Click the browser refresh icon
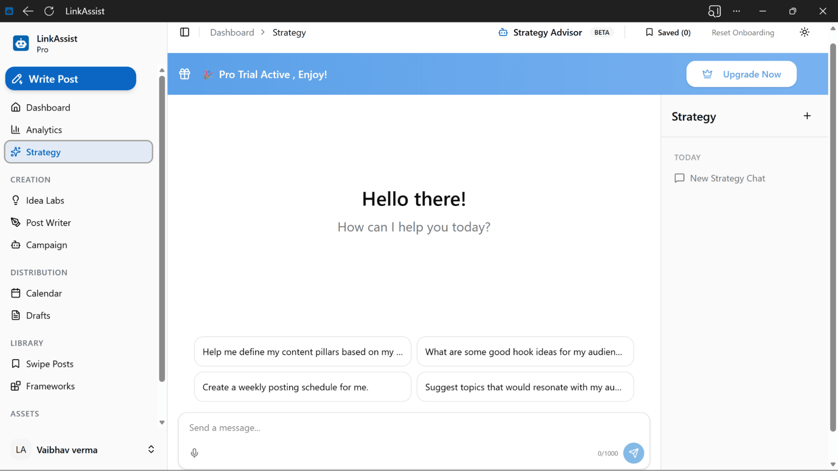The image size is (838, 471). click(49, 11)
